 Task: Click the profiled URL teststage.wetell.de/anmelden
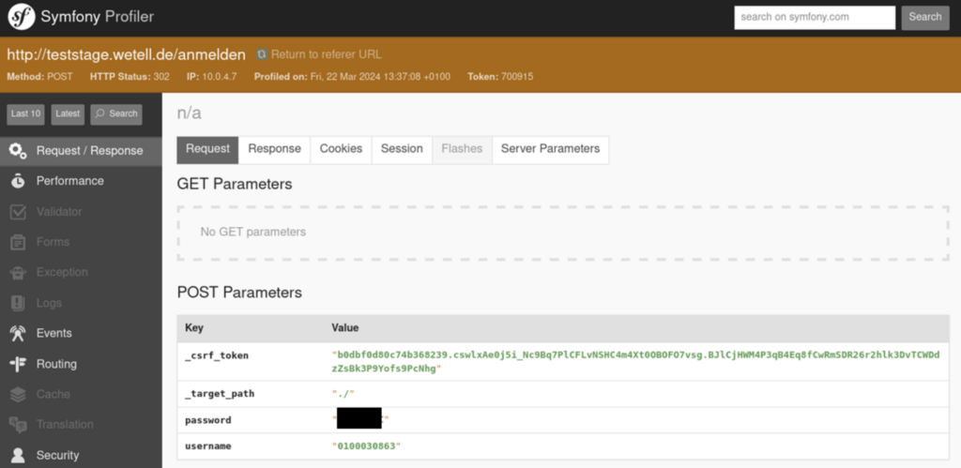pyautogui.click(x=126, y=54)
